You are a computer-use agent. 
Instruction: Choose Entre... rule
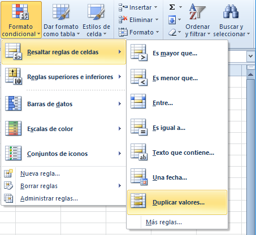click(x=177, y=103)
